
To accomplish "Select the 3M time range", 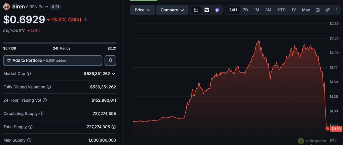I will pos(268,10).
